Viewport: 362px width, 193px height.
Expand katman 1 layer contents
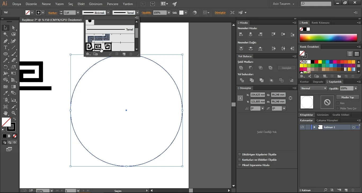tap(315, 127)
